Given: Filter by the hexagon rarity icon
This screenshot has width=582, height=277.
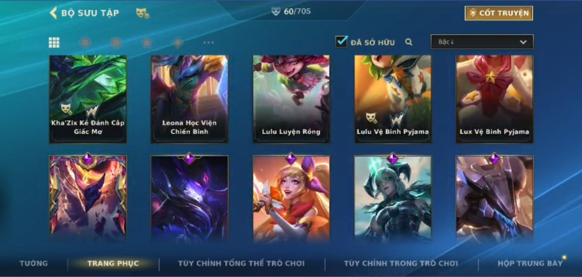Looking at the screenshot, I should (x=116, y=43).
